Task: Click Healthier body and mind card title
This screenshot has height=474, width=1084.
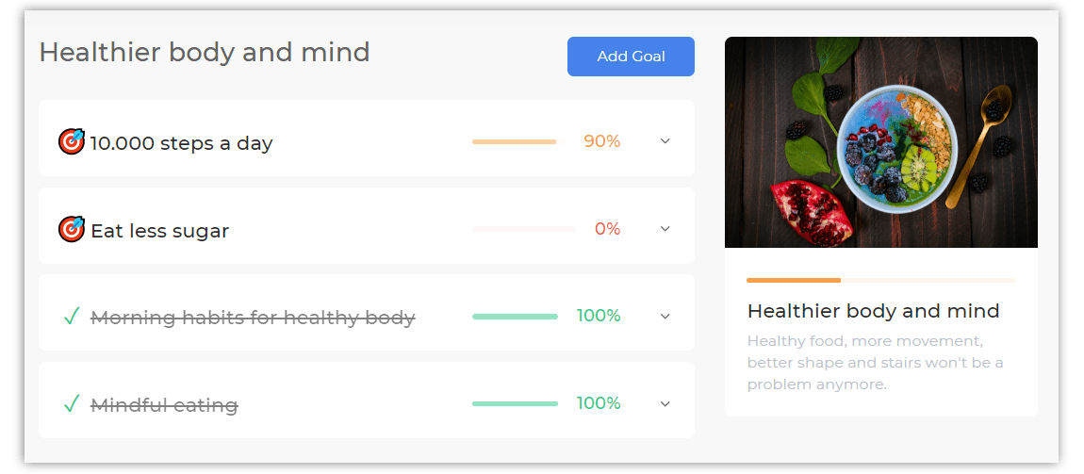Action: [873, 311]
